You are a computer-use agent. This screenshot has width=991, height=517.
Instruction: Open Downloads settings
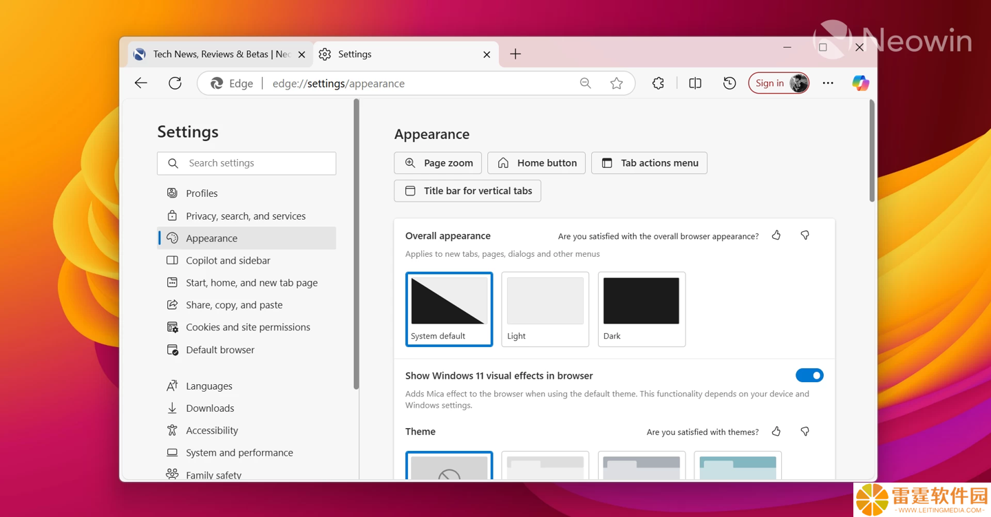(x=246, y=408)
